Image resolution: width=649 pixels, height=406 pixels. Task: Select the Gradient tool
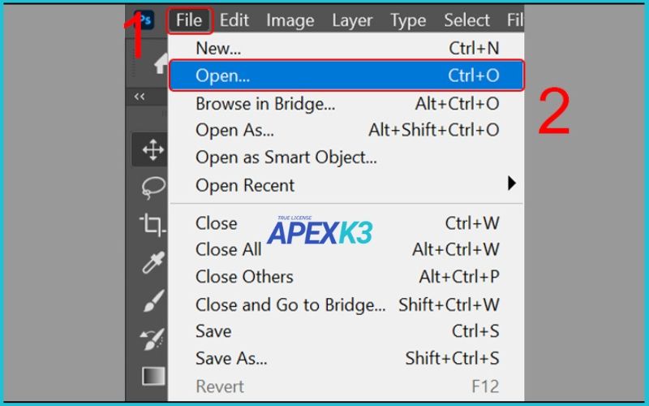click(x=153, y=376)
